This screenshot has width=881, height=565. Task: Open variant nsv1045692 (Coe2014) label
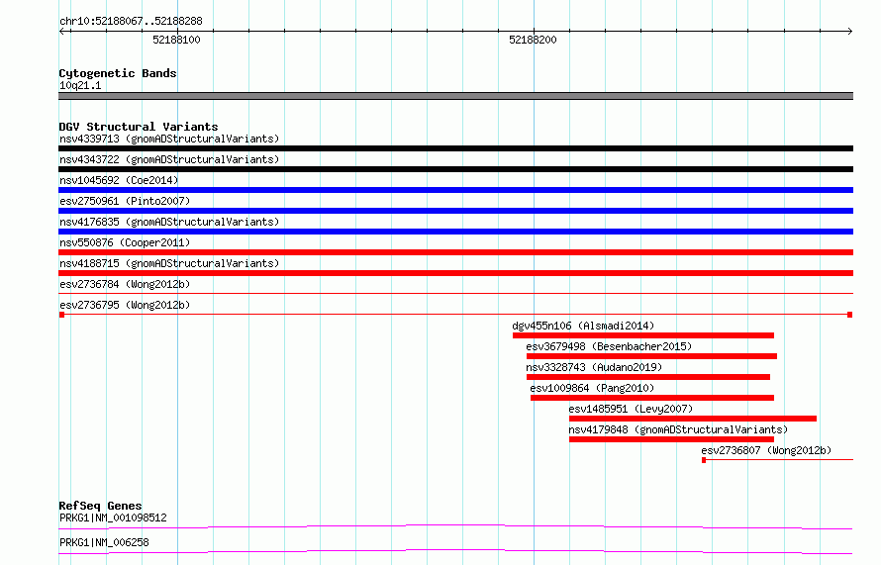119,180
